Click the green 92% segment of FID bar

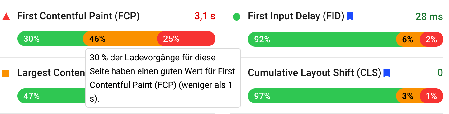click(x=322, y=40)
